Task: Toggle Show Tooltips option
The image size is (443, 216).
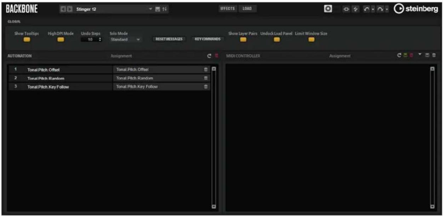Action: tap(27, 40)
